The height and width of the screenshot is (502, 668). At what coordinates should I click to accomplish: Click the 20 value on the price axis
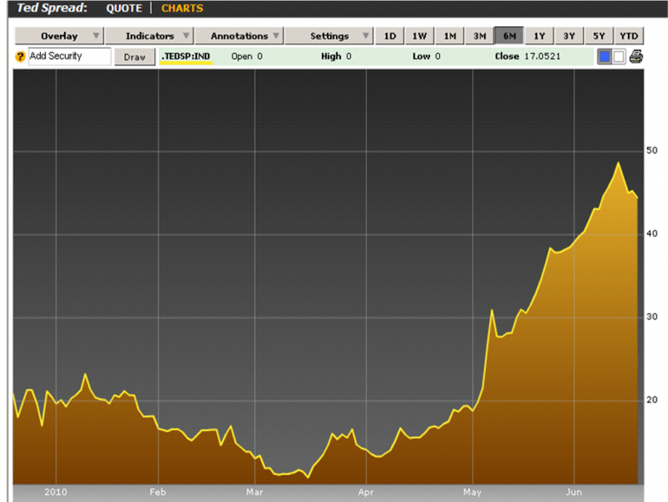pos(652,400)
